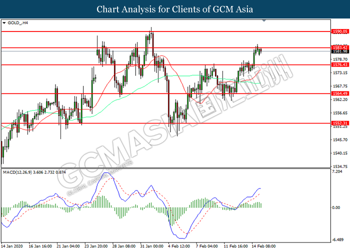
Task: Click the 14 Feb 08:00 time axis label
Action: click(263, 246)
